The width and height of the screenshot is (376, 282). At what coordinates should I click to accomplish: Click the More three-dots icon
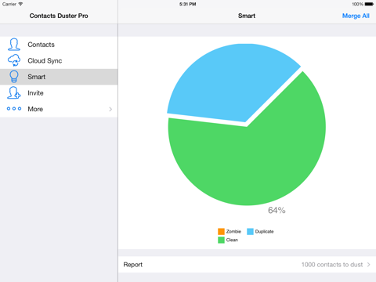[x=14, y=109]
